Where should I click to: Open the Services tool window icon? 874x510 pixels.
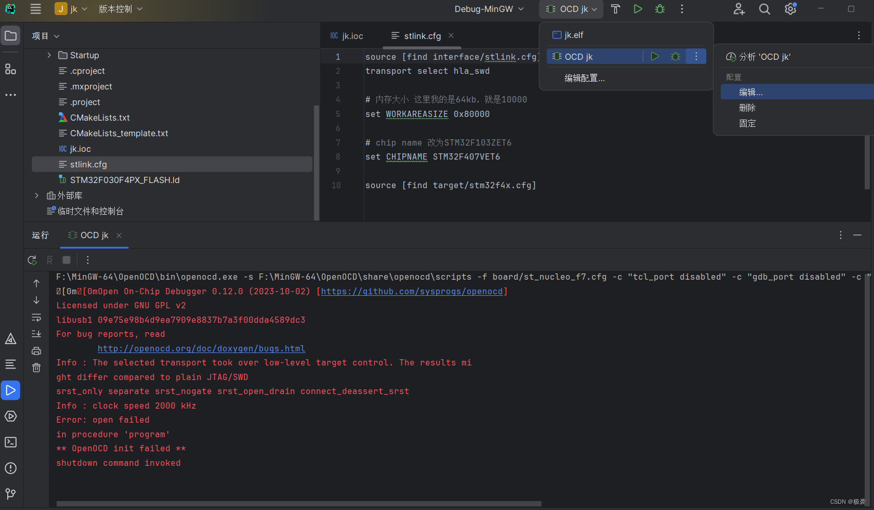[x=10, y=416]
